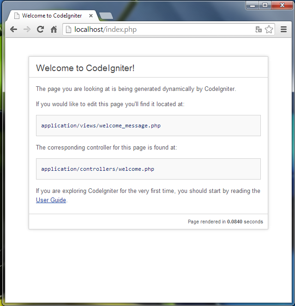The width and height of the screenshot is (295, 306).
Task: Open the home page via house icon
Action: tap(54, 30)
